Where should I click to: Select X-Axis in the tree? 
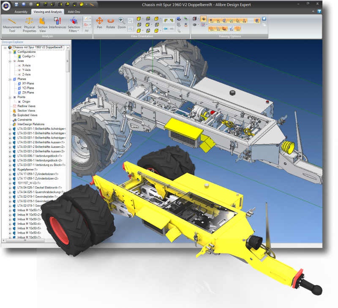tap(26, 65)
